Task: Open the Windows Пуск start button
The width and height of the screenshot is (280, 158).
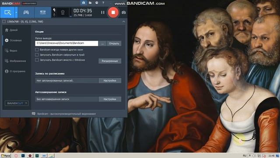Action: click(x=6, y=156)
